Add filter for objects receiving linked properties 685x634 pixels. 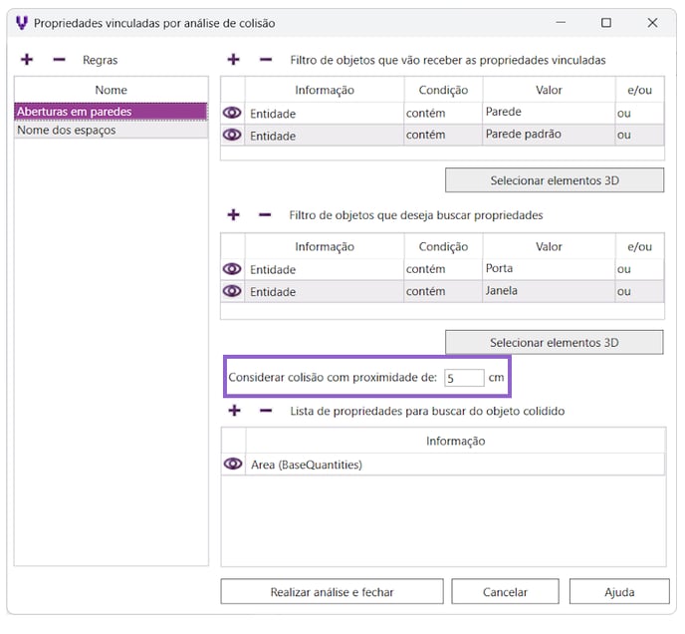point(234,60)
